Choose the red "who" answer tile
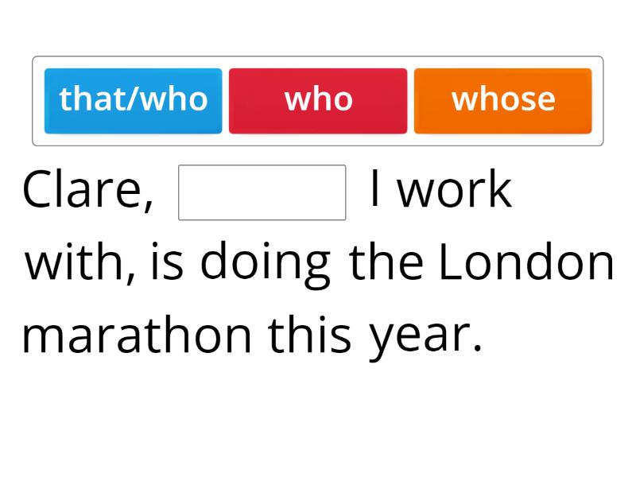This screenshot has width=636, height=477. [x=318, y=101]
